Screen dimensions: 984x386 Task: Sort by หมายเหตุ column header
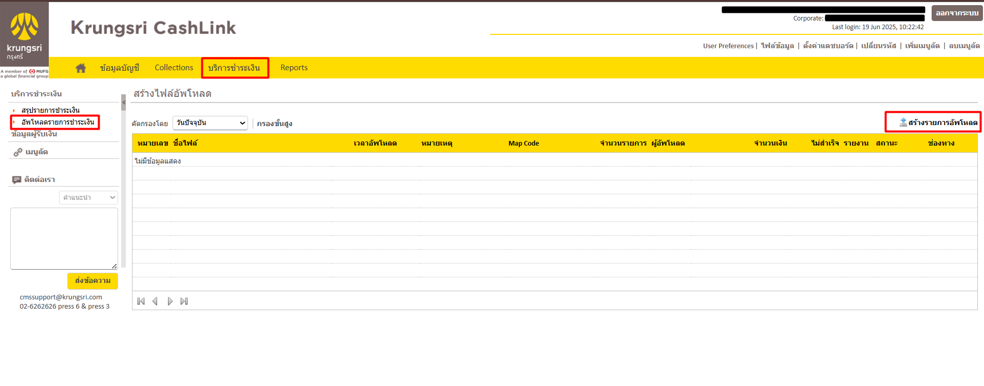point(437,143)
